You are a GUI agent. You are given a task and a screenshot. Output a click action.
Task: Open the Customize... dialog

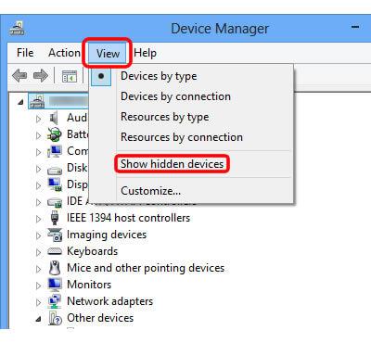click(150, 191)
